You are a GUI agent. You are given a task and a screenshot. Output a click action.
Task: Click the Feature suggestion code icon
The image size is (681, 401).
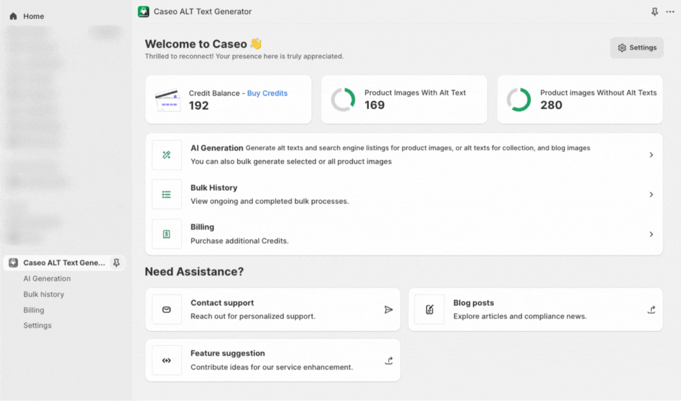[x=166, y=360]
